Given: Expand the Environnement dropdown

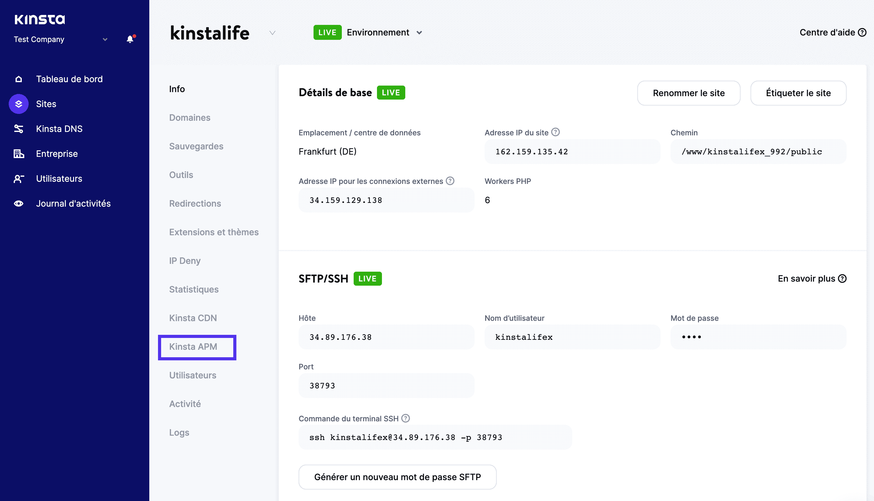Looking at the screenshot, I should [x=420, y=32].
